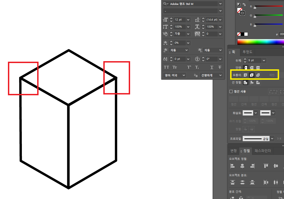Apply strikethrough formatting to text
This screenshot has height=199, width=284.
click(x=219, y=67)
